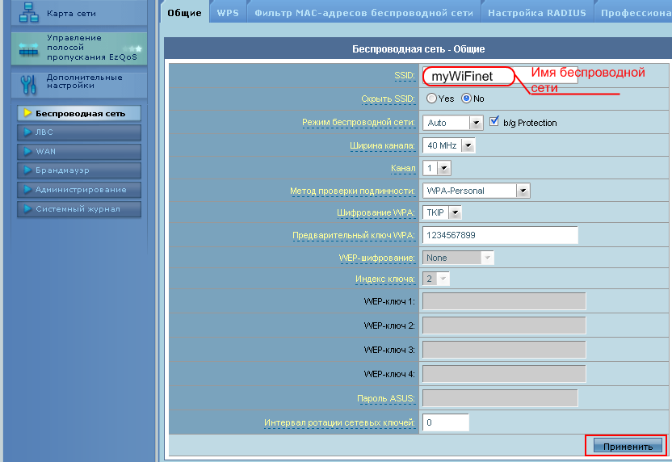Click the arrow icon beside Брандмауэр
The image size is (672, 462).
(x=27, y=170)
